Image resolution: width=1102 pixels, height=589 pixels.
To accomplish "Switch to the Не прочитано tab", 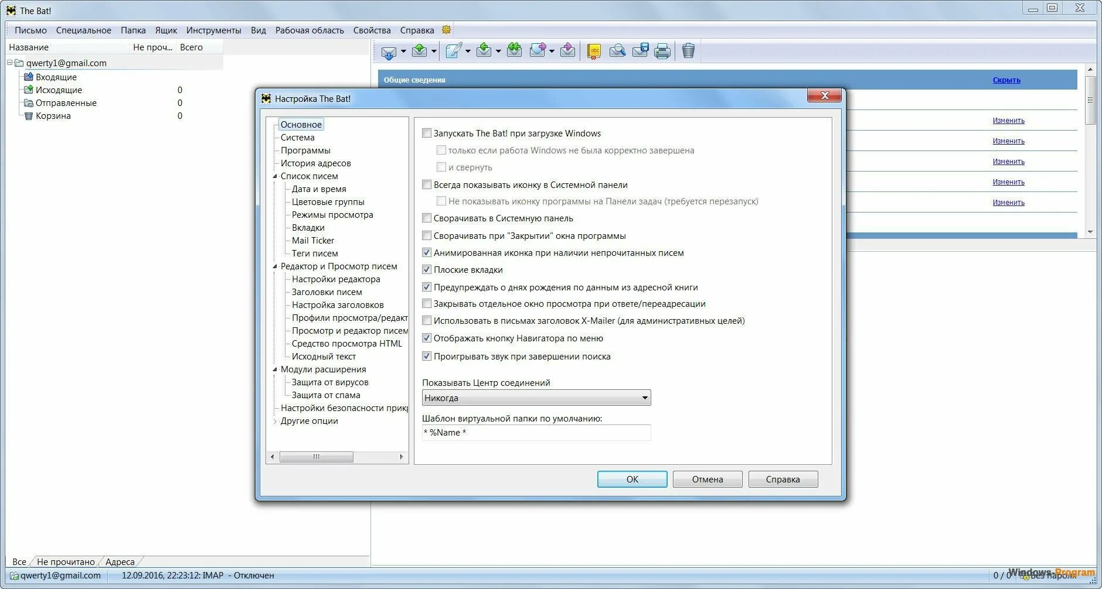I will [66, 562].
